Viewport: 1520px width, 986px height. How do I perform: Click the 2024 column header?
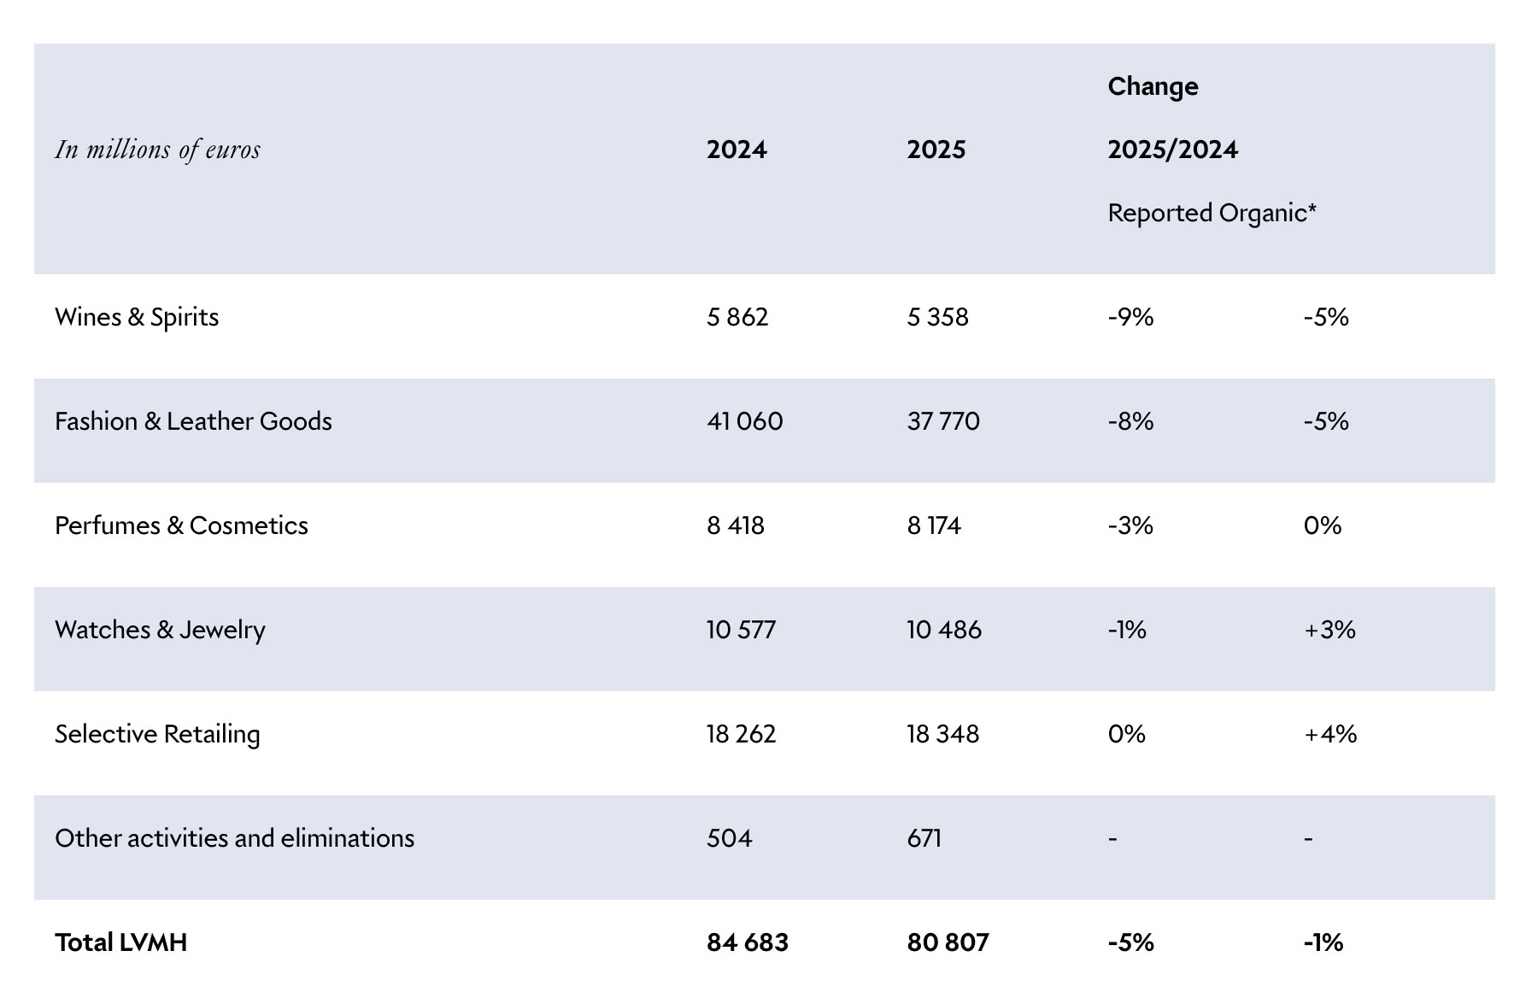pyautogui.click(x=737, y=150)
